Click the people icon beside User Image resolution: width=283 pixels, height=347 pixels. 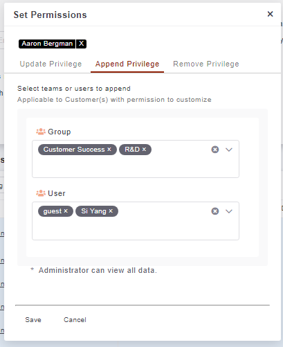[x=41, y=193]
